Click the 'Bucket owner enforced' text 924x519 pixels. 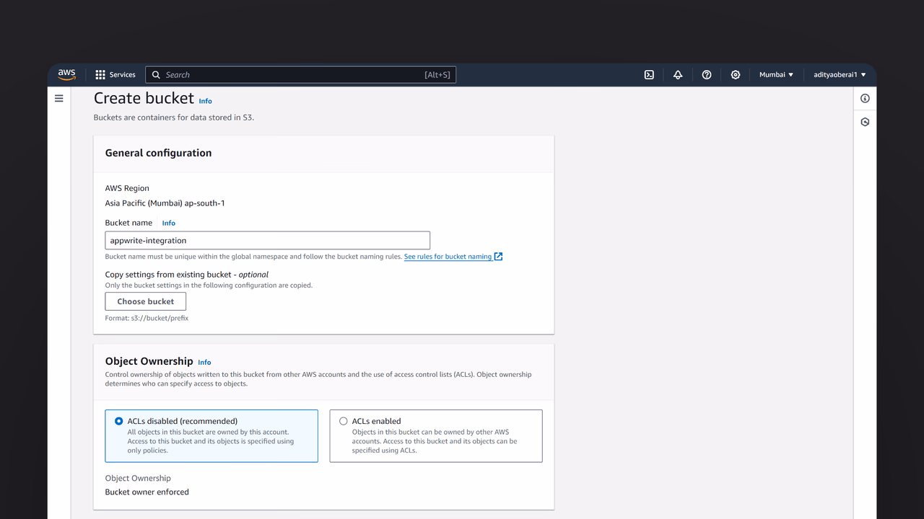coord(147,492)
